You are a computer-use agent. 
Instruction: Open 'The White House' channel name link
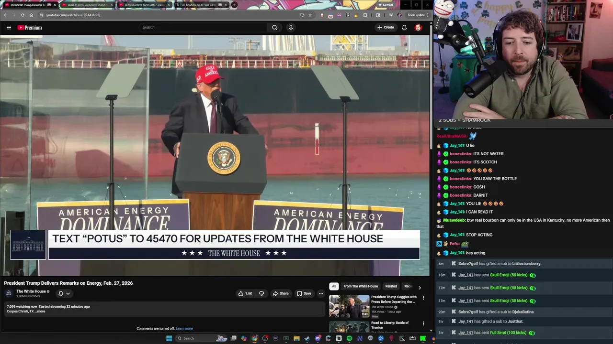point(31,291)
